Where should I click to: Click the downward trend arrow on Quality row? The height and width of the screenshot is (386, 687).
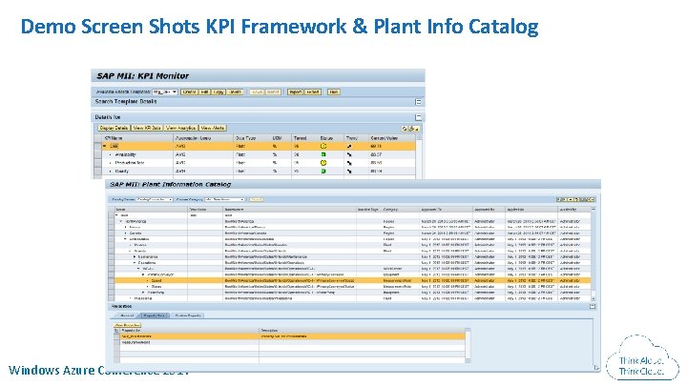349,172
